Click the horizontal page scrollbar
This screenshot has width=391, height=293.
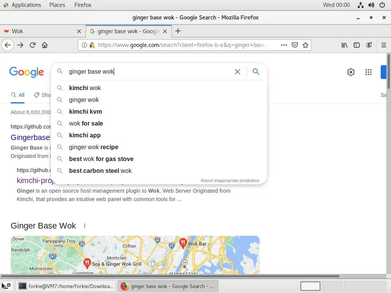coord(170,276)
